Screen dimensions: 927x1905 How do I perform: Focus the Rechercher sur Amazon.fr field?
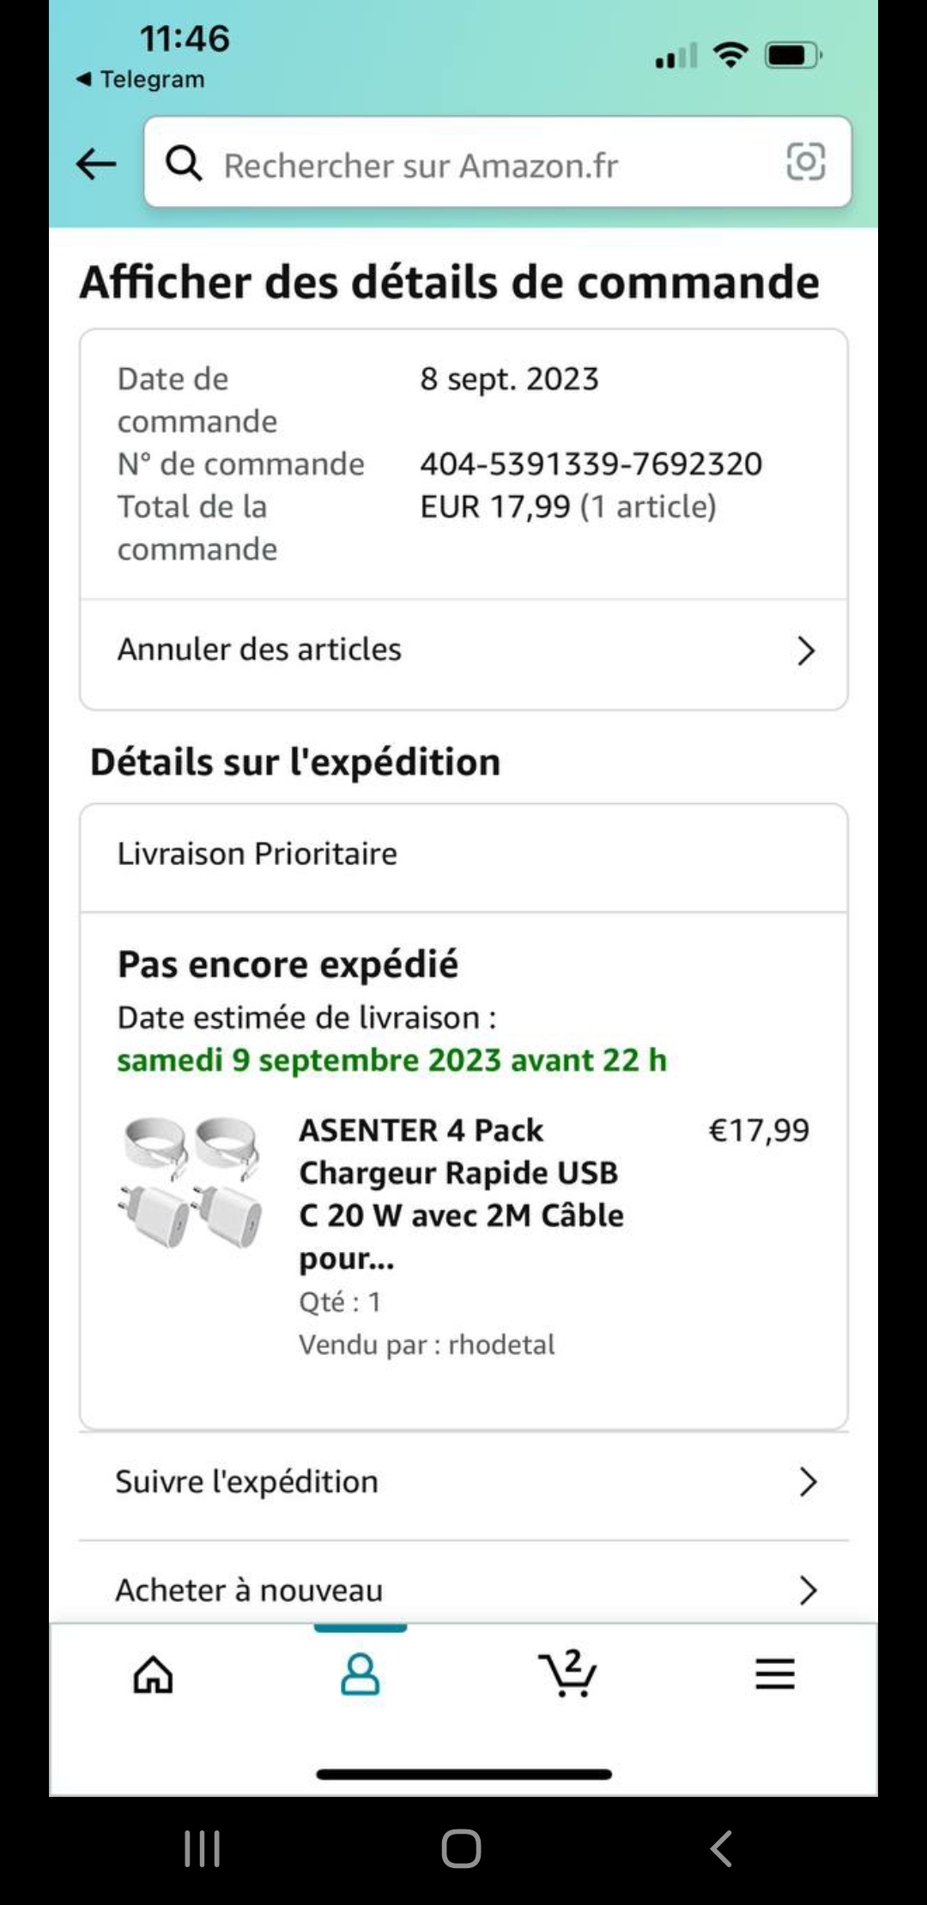481,165
